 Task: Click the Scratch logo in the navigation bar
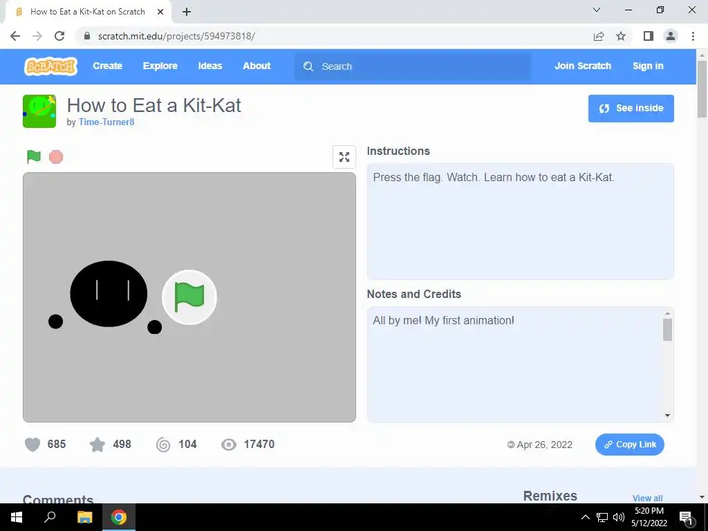(50, 66)
